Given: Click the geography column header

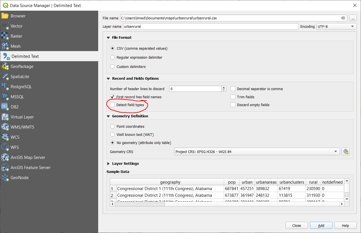Looking at the screenshot, I should (x=170, y=182).
